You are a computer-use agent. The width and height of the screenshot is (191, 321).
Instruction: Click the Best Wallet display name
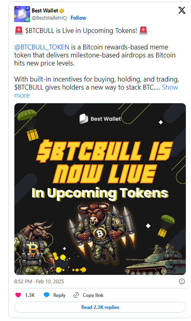point(45,10)
